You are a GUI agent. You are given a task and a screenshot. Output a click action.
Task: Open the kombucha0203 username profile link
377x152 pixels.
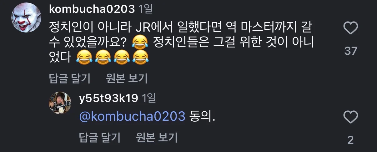pyautogui.click(x=92, y=9)
